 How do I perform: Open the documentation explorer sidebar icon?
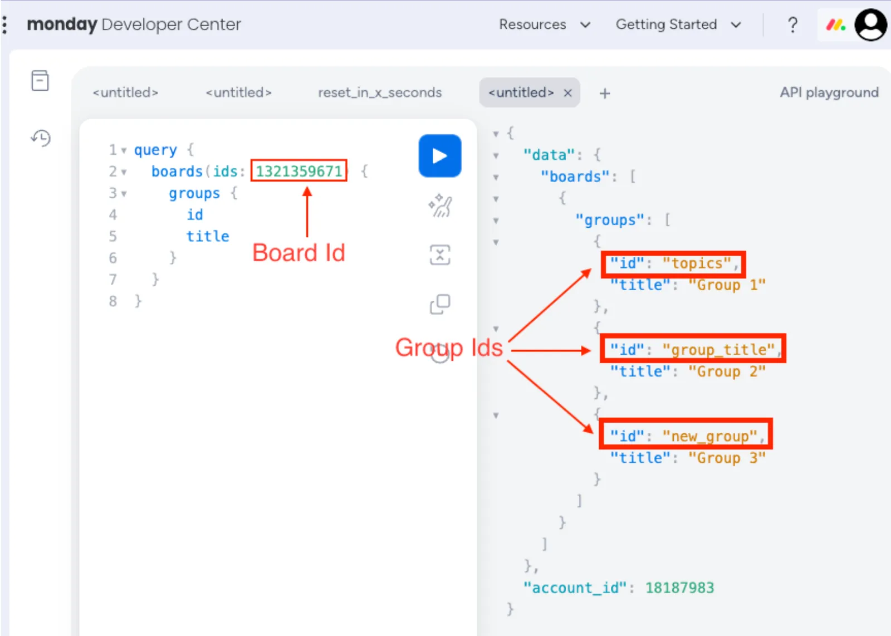tap(40, 81)
